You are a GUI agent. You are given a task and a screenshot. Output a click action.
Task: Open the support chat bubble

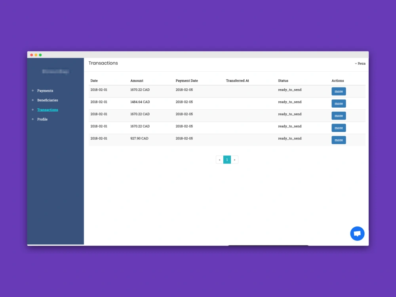click(357, 233)
